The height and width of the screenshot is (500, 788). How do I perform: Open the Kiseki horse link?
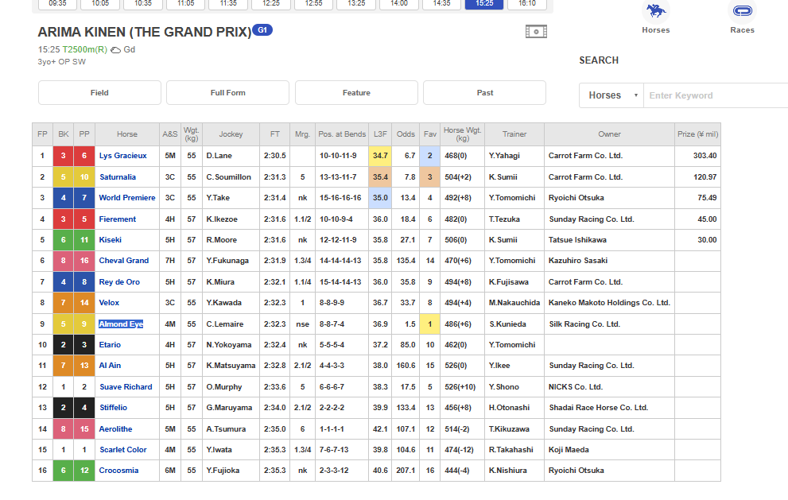[110, 240]
